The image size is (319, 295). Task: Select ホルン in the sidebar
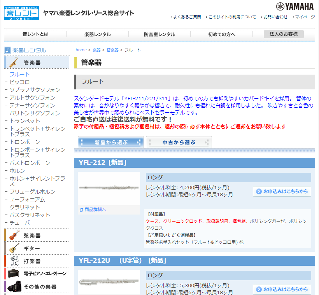(17, 171)
